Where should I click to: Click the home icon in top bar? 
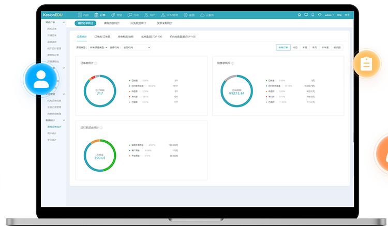[x=300, y=15]
